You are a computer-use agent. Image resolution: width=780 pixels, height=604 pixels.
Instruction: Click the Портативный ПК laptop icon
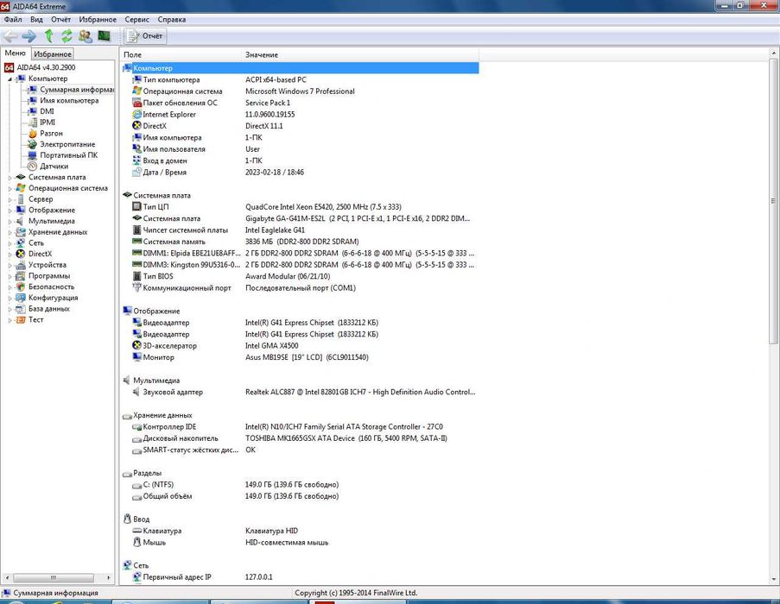point(32,155)
